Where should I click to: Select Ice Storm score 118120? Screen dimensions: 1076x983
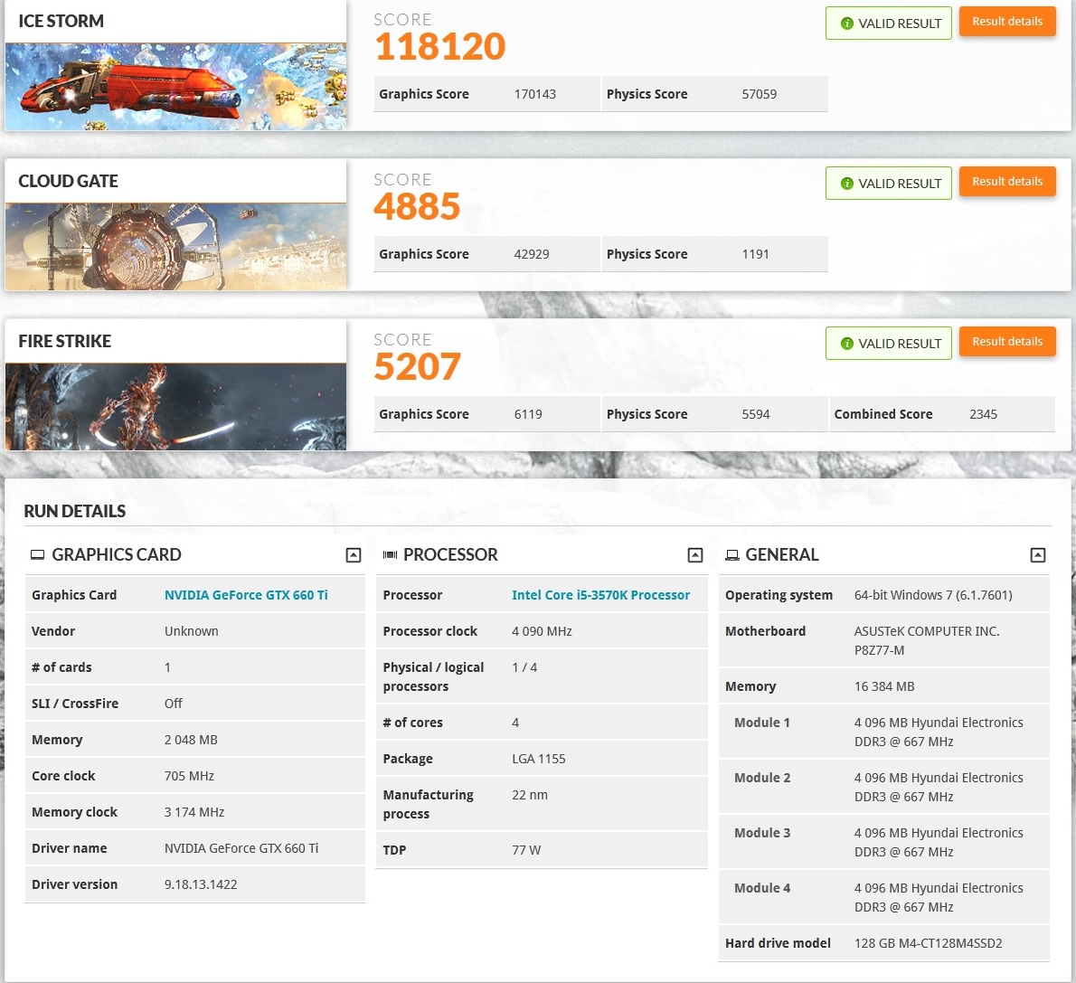click(x=439, y=47)
